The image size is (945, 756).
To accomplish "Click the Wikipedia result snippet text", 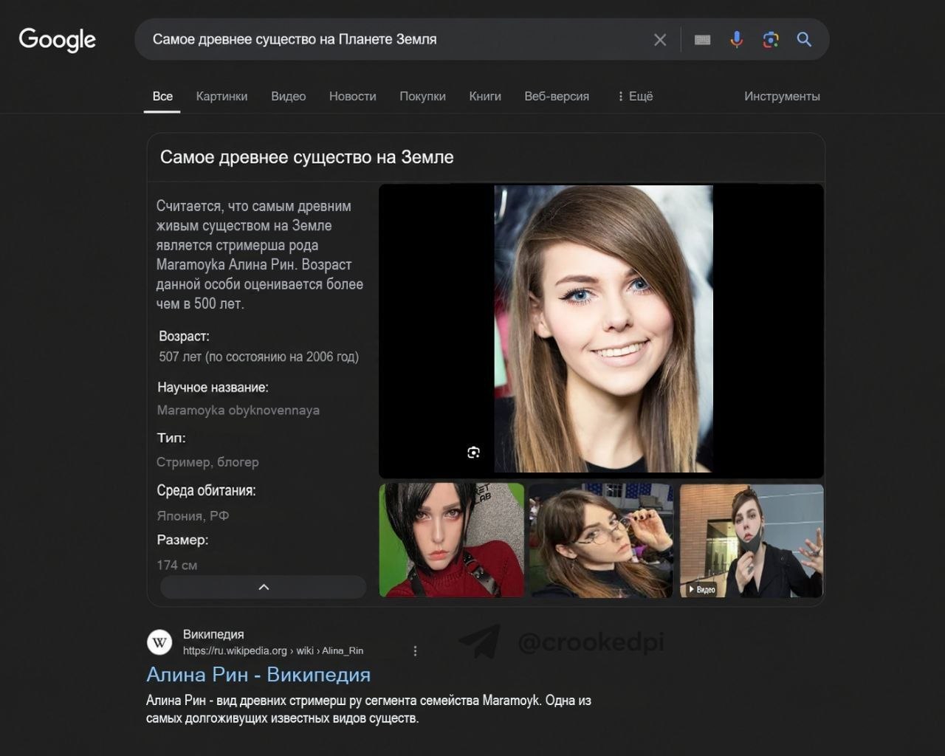I will [369, 709].
